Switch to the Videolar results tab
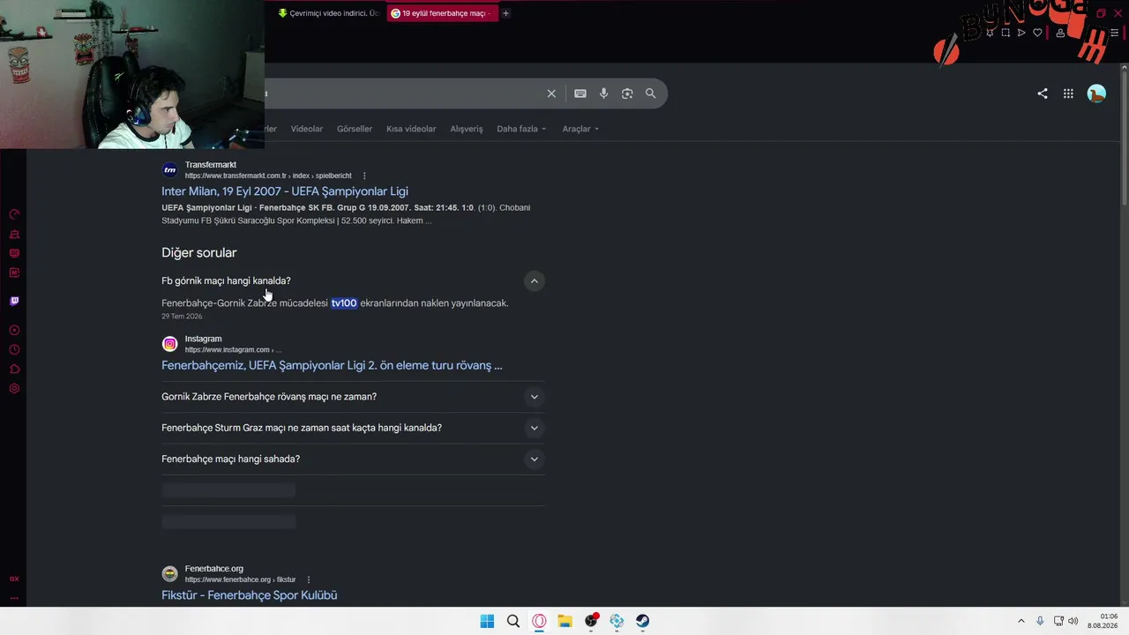This screenshot has width=1129, height=635. pos(307,129)
